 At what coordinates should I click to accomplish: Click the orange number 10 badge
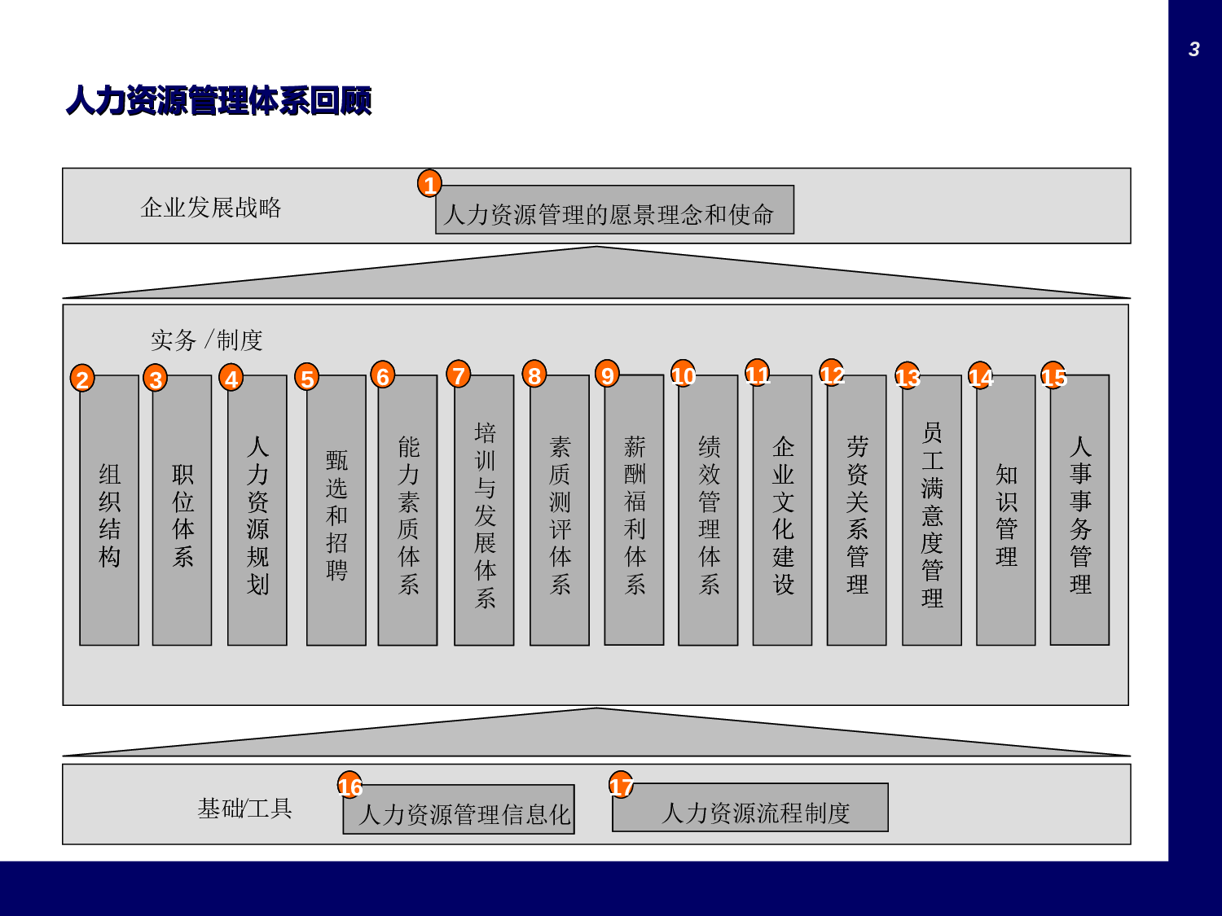[683, 375]
